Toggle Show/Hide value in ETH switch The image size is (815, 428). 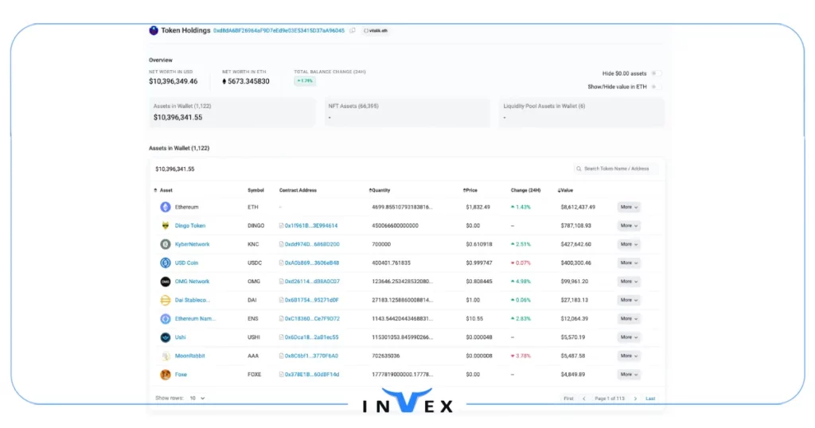click(656, 87)
